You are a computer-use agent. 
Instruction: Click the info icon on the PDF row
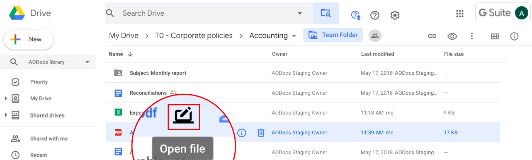242,133
